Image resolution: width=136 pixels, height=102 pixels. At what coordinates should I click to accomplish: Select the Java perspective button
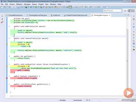pos(131,11)
